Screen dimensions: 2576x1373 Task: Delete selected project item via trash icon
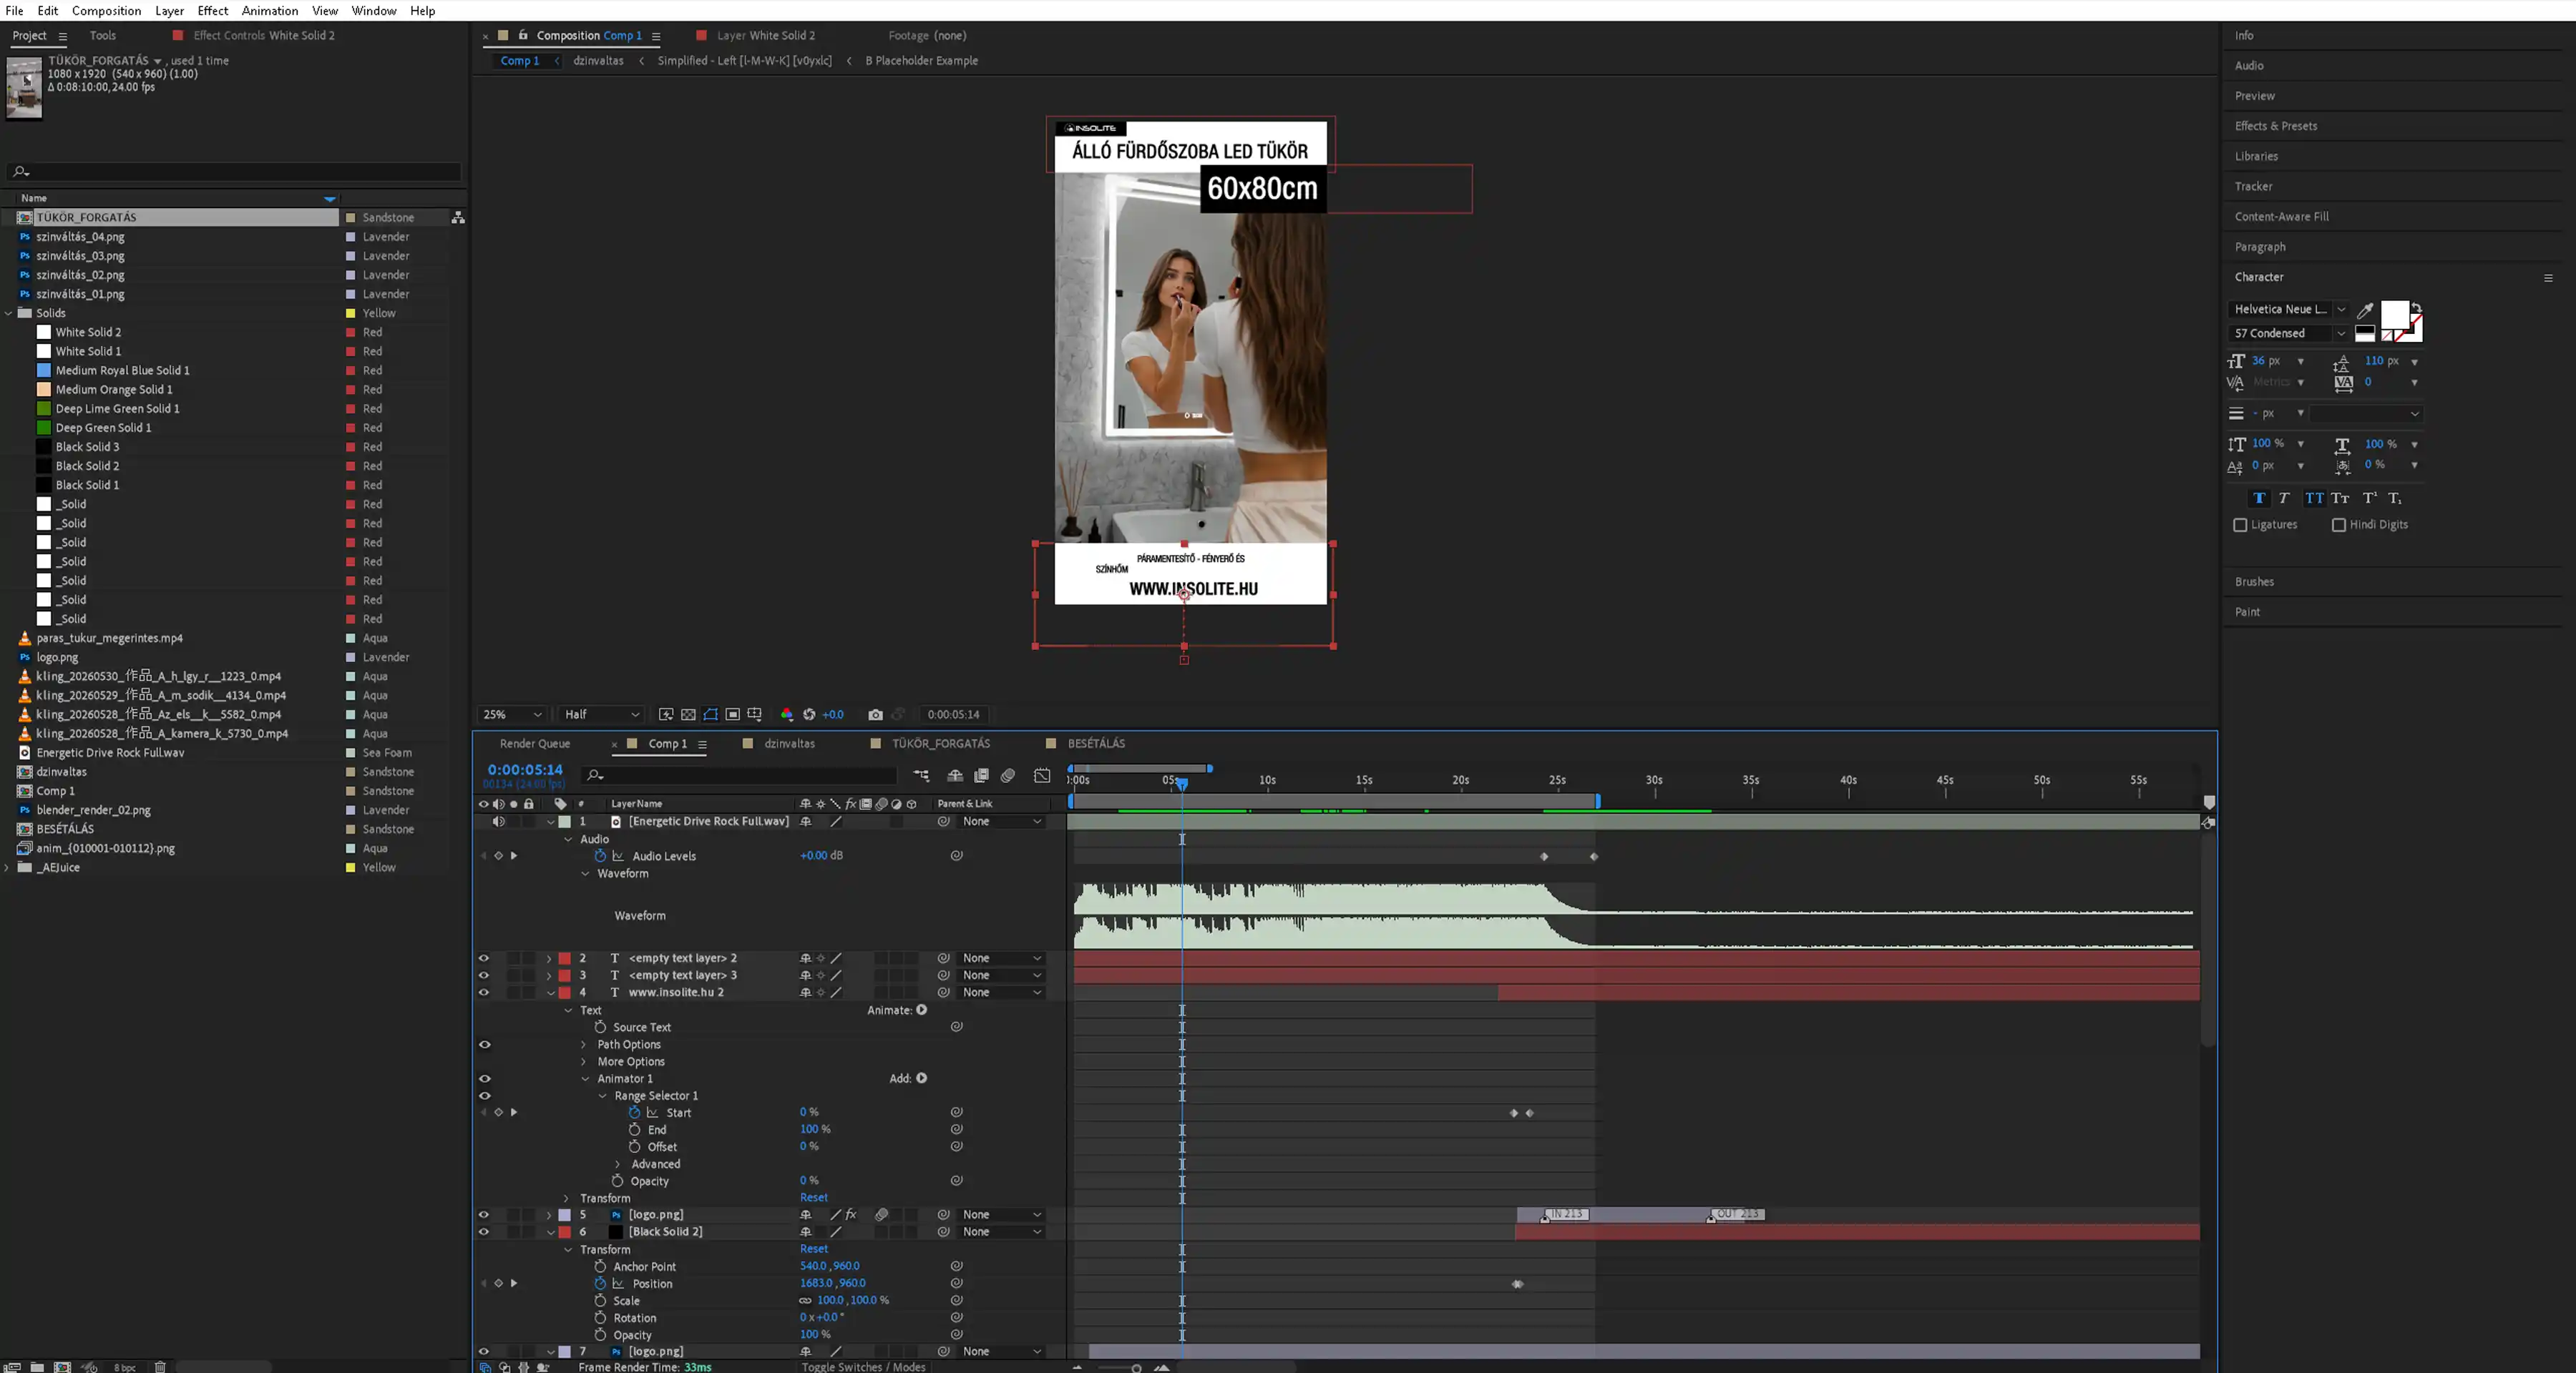[160, 1366]
